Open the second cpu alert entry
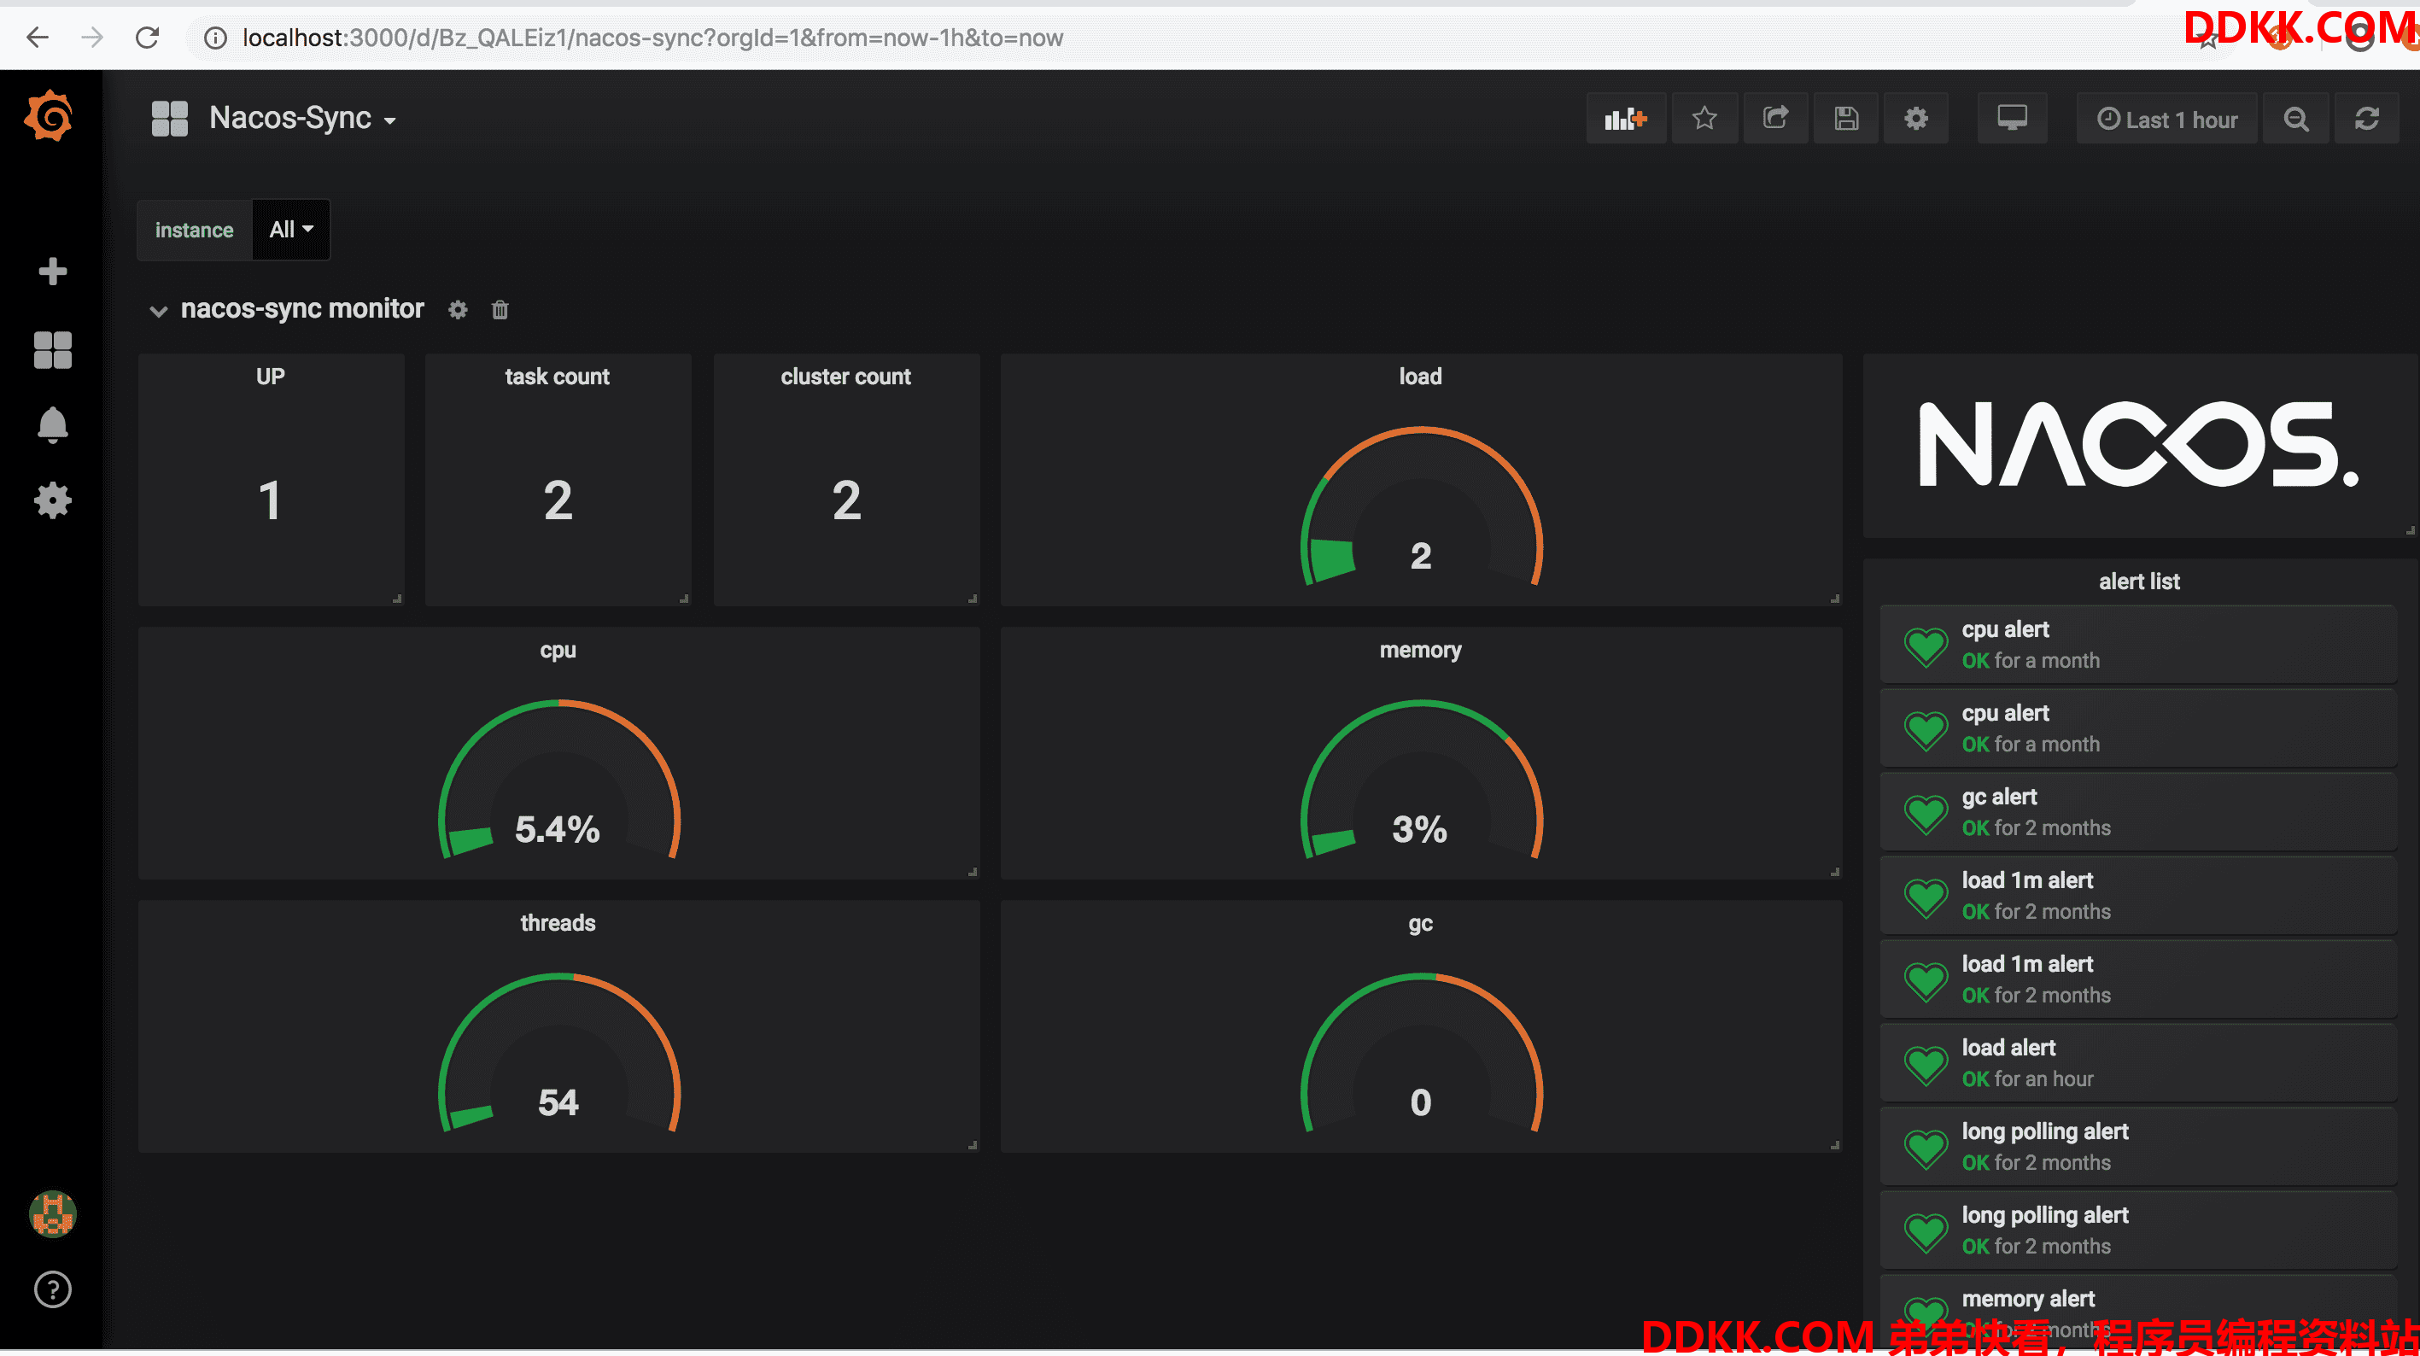The height and width of the screenshot is (1356, 2420). pos(2138,728)
